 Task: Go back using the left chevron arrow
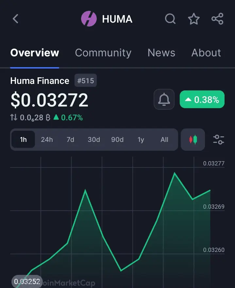[16, 19]
